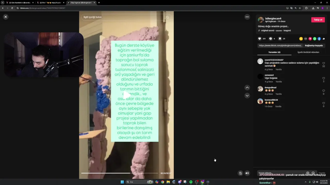Switch to 'İçerik üreticisi videoları' tab

pos(308,52)
